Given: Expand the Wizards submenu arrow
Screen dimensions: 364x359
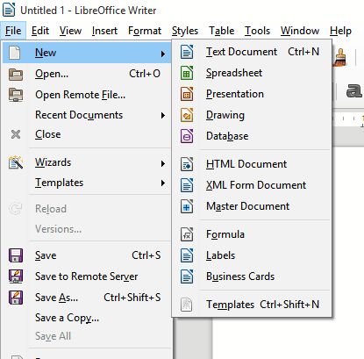Looking at the screenshot, I should click(163, 163).
